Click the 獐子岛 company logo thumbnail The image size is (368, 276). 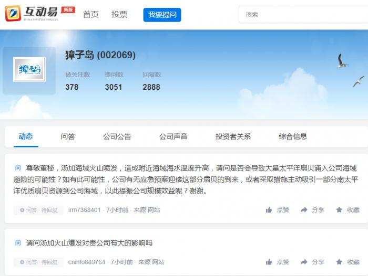point(29,69)
